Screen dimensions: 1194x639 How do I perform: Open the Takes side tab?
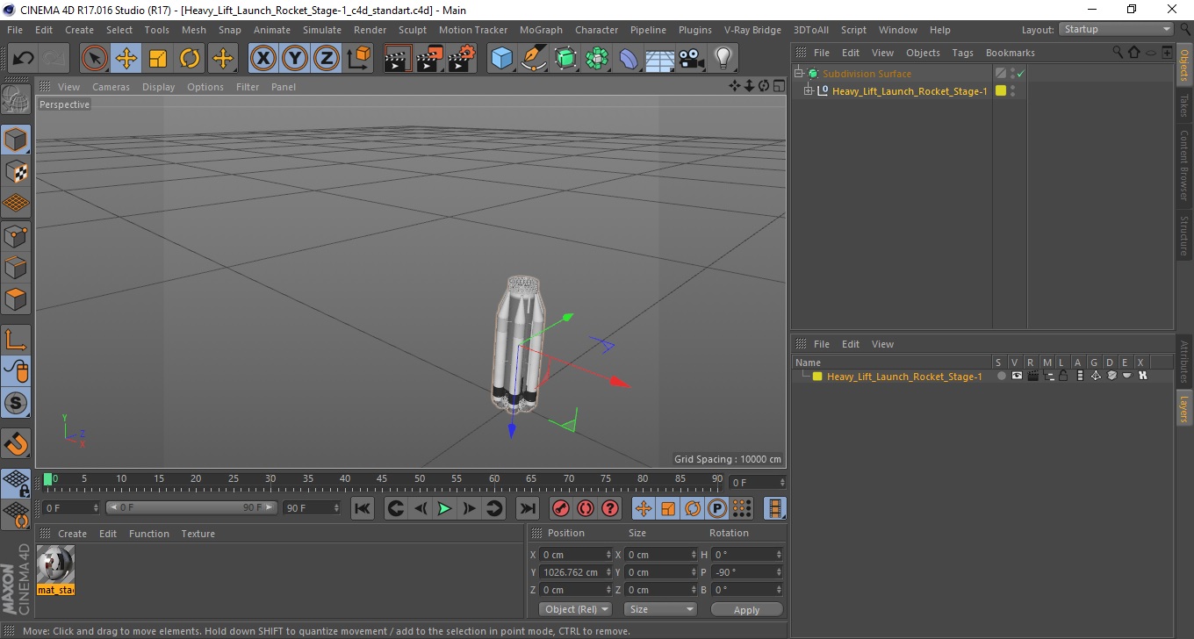[1184, 106]
